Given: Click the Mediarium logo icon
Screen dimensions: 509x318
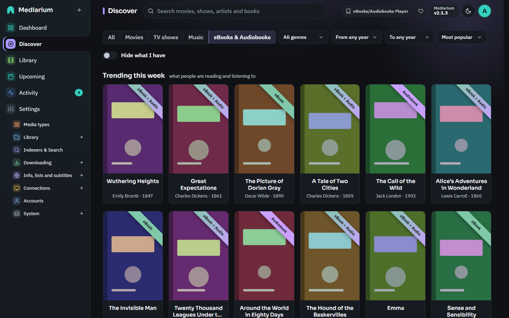Looking at the screenshot, I should 11,10.
